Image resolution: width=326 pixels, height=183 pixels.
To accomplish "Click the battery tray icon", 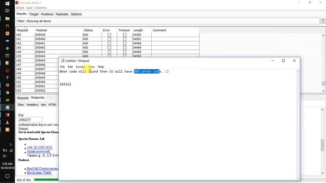I will point(5,150).
